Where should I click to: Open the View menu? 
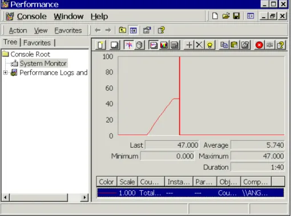(x=41, y=30)
